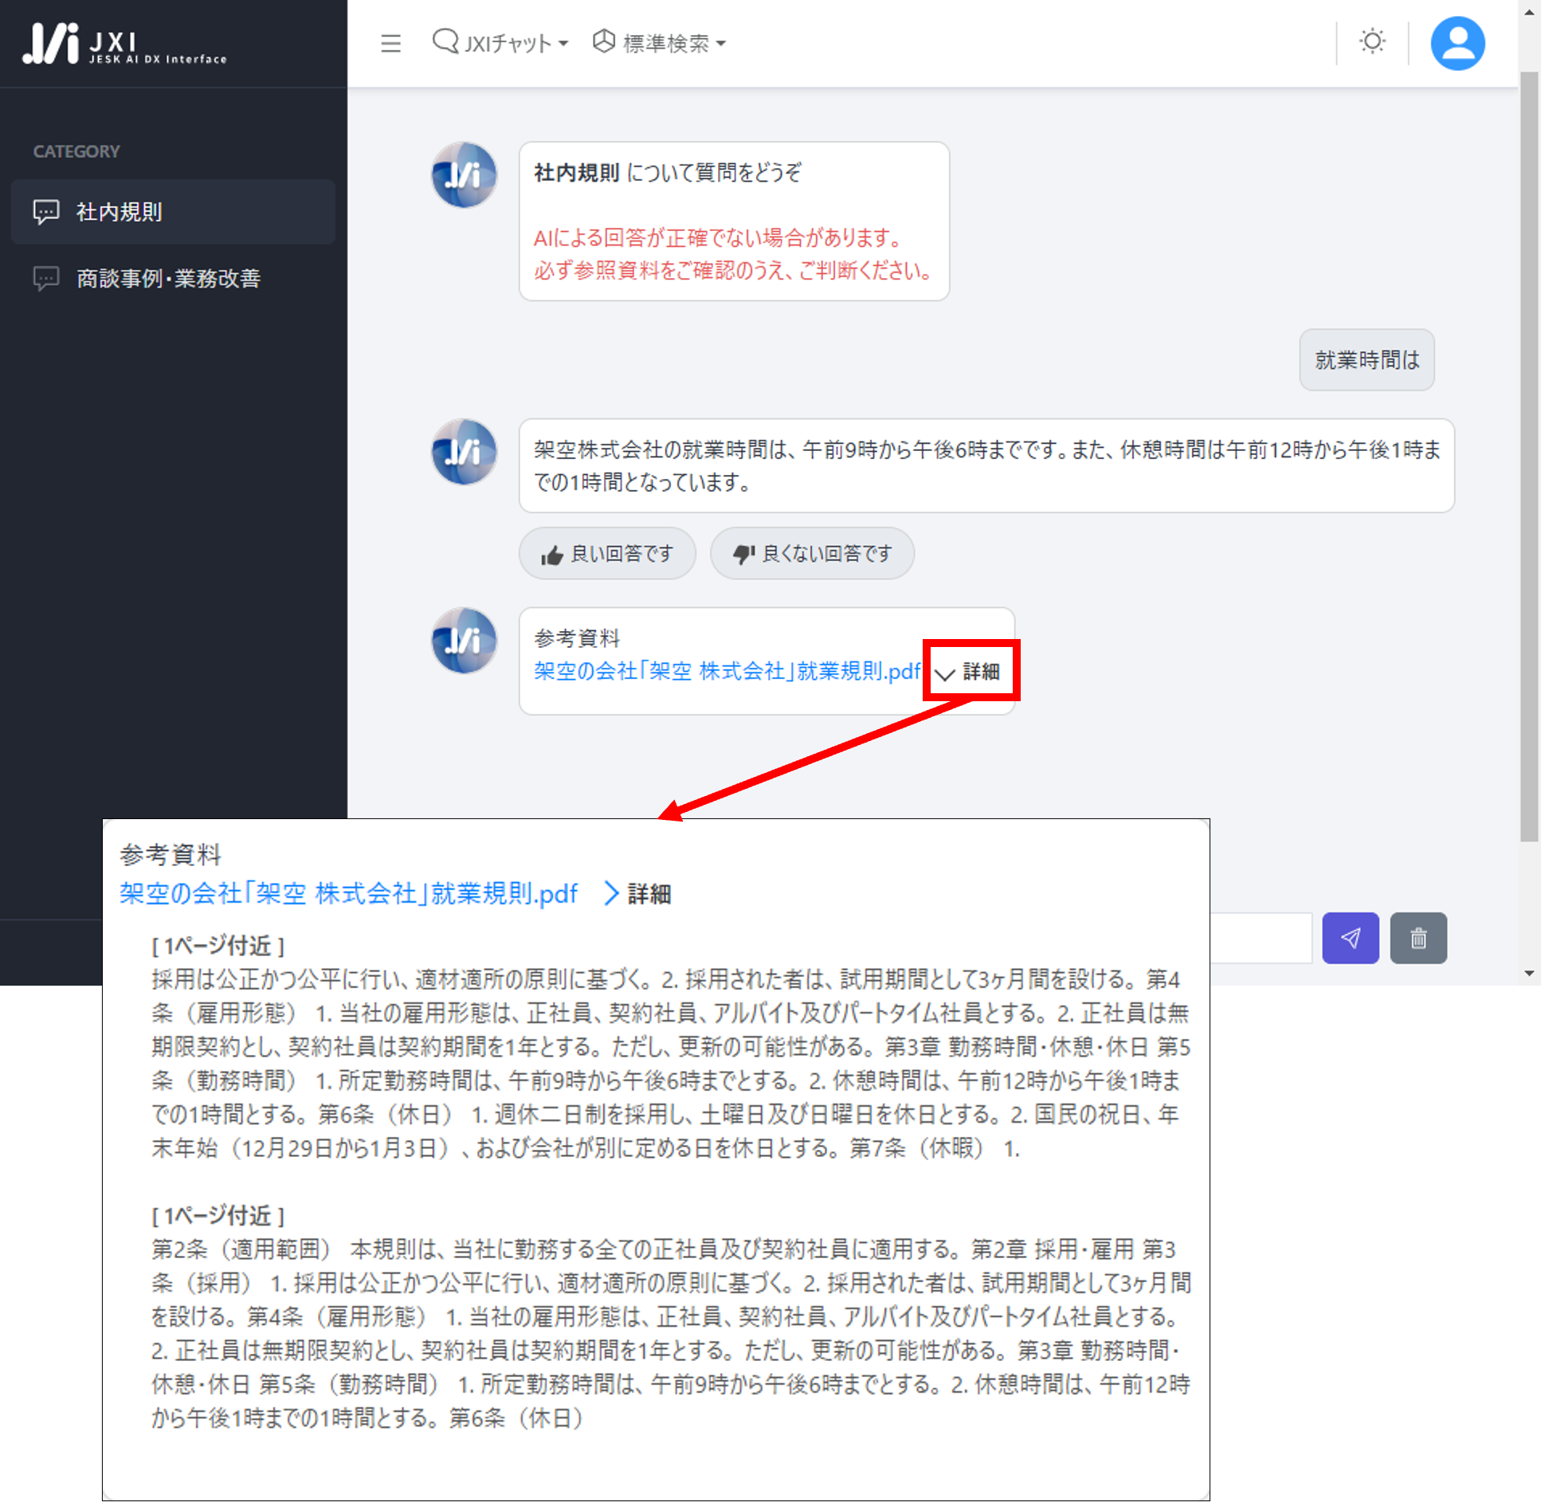Select 良い回答です thumbs-up feedback
This screenshot has height=1502, width=1541.
(x=607, y=553)
